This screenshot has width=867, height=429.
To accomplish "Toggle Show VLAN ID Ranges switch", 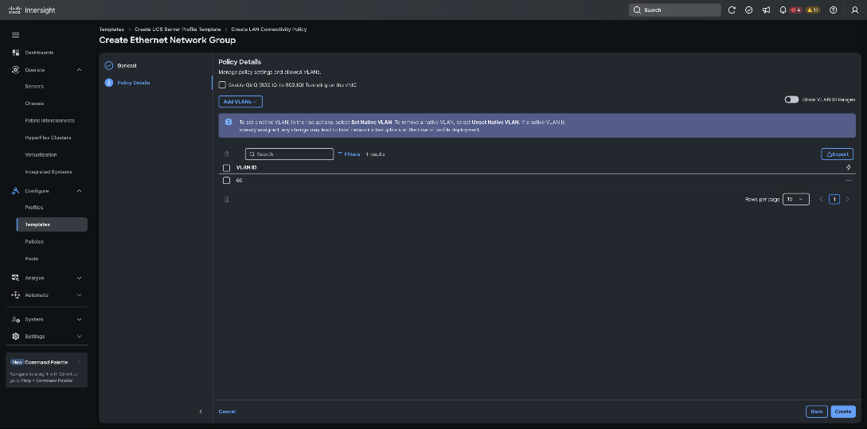I will point(791,99).
